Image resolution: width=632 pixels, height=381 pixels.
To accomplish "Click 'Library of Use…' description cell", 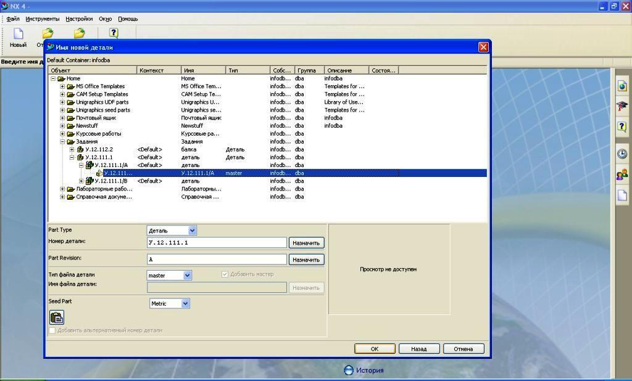I will (344, 102).
